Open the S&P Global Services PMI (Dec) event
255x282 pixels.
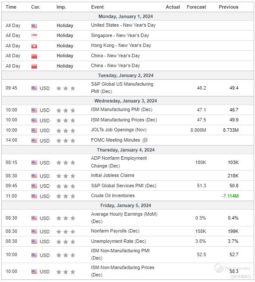coord(124,186)
